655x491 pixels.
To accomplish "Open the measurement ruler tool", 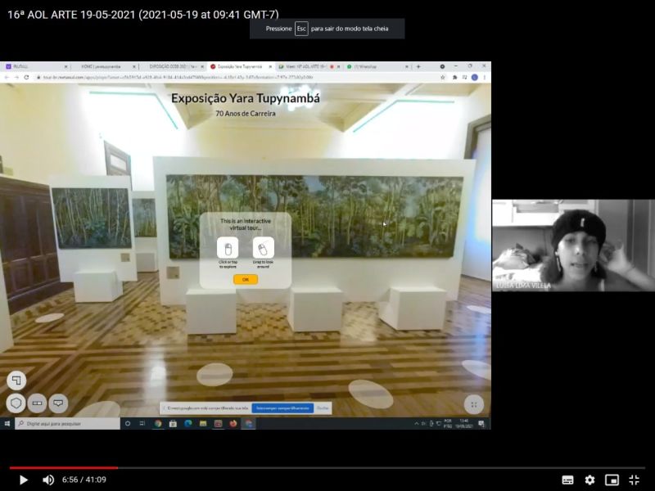I will coord(37,403).
